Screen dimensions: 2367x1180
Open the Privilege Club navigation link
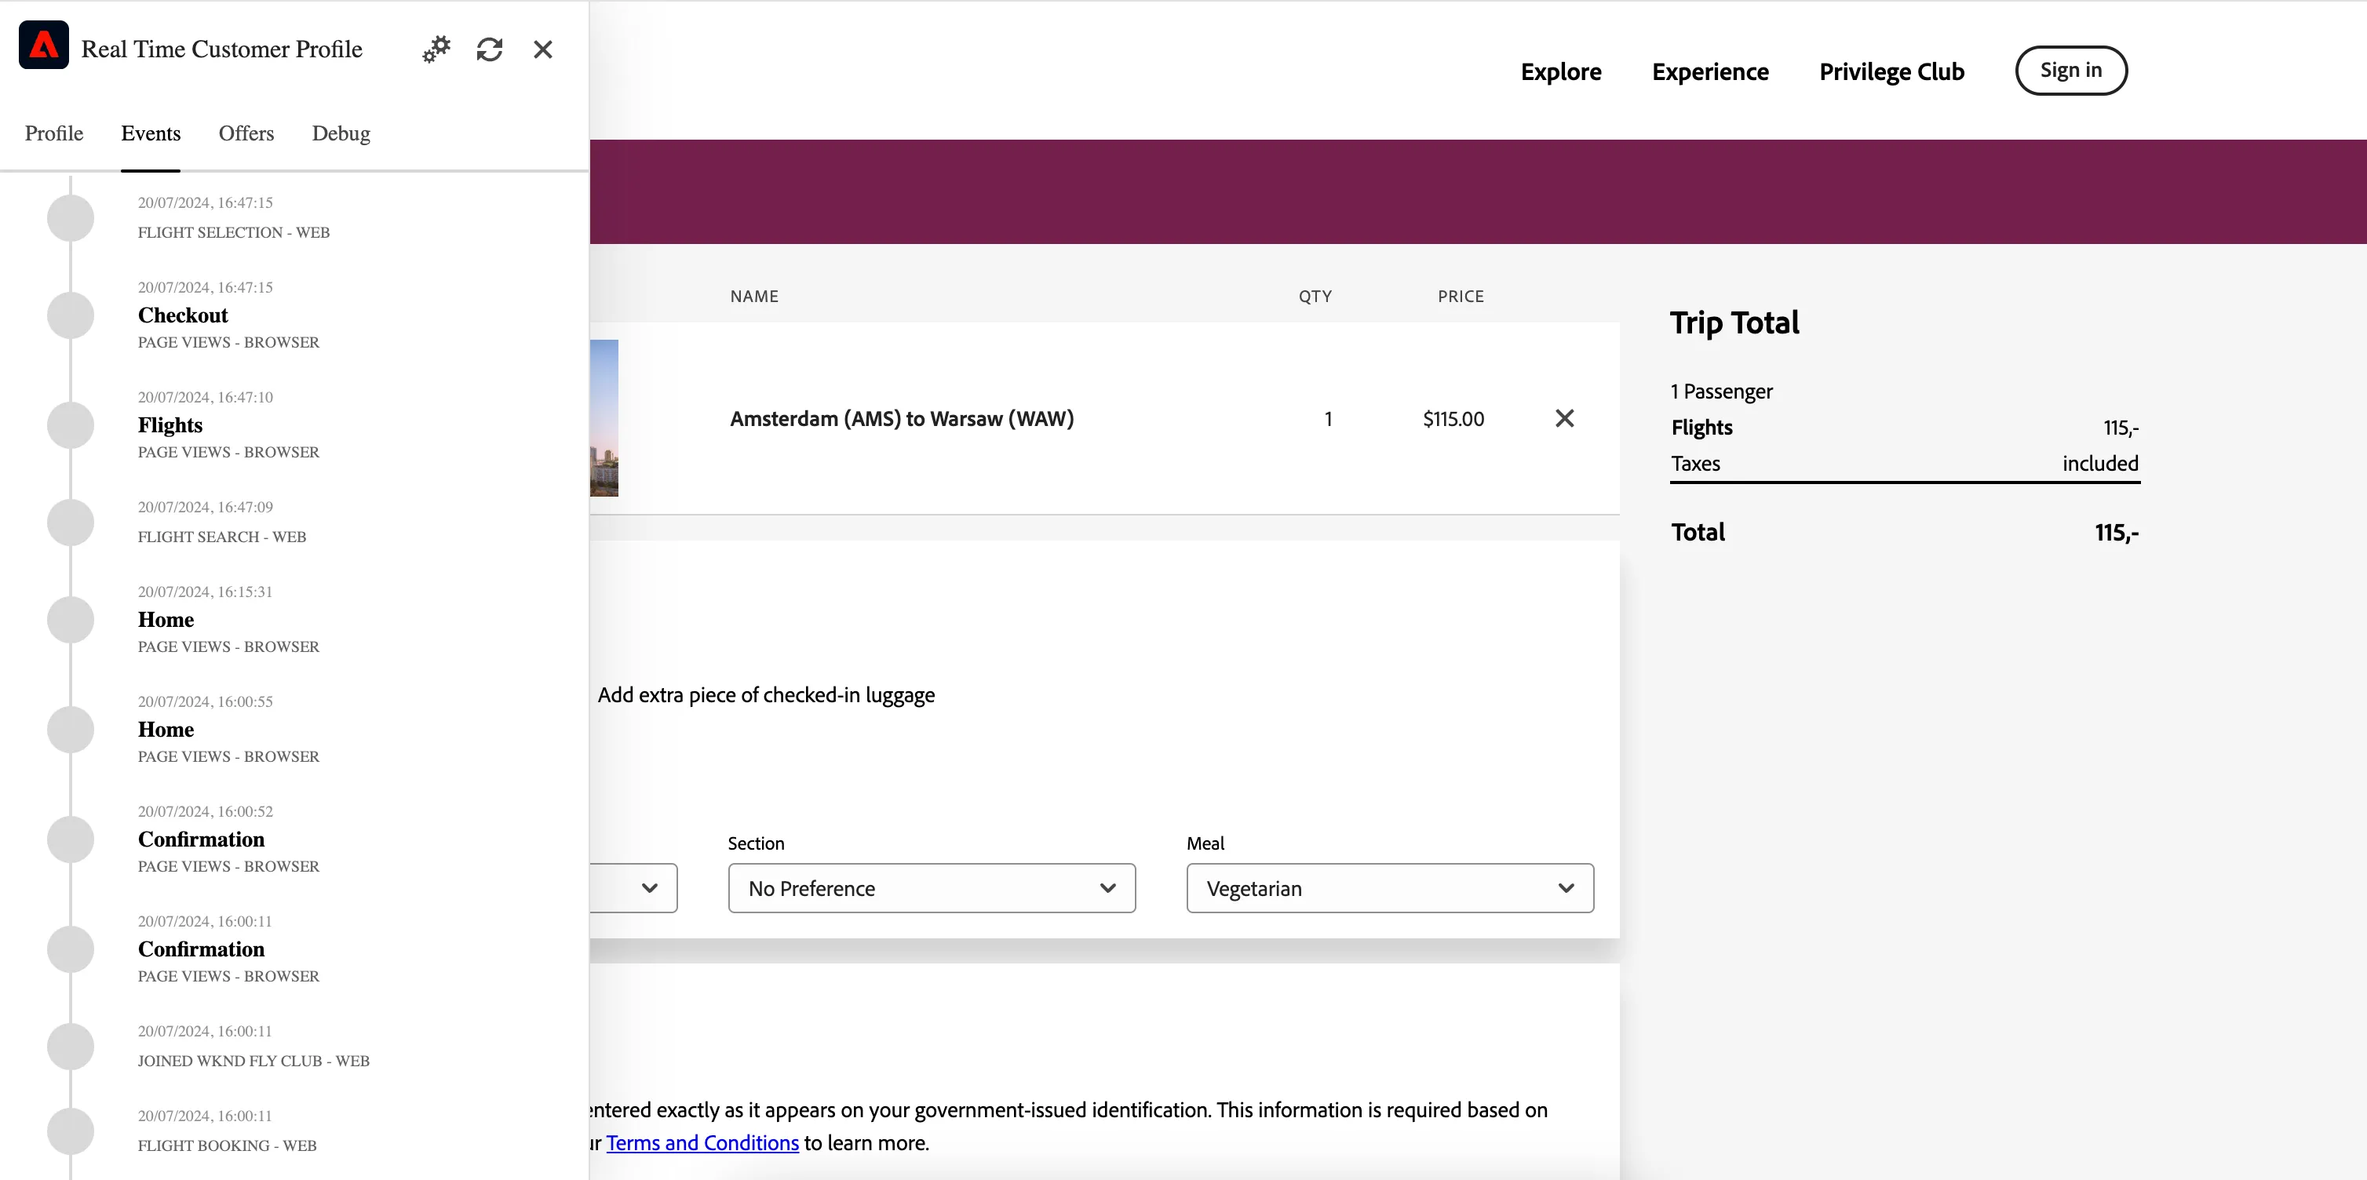click(x=1891, y=71)
